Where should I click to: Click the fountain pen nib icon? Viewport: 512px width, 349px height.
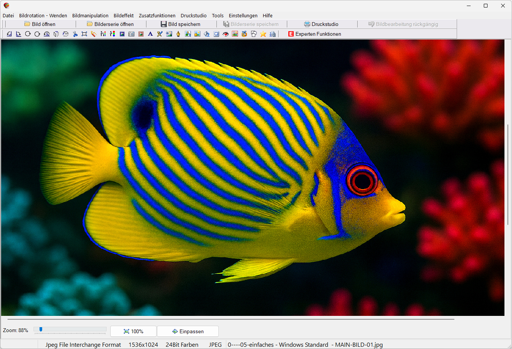coord(178,34)
